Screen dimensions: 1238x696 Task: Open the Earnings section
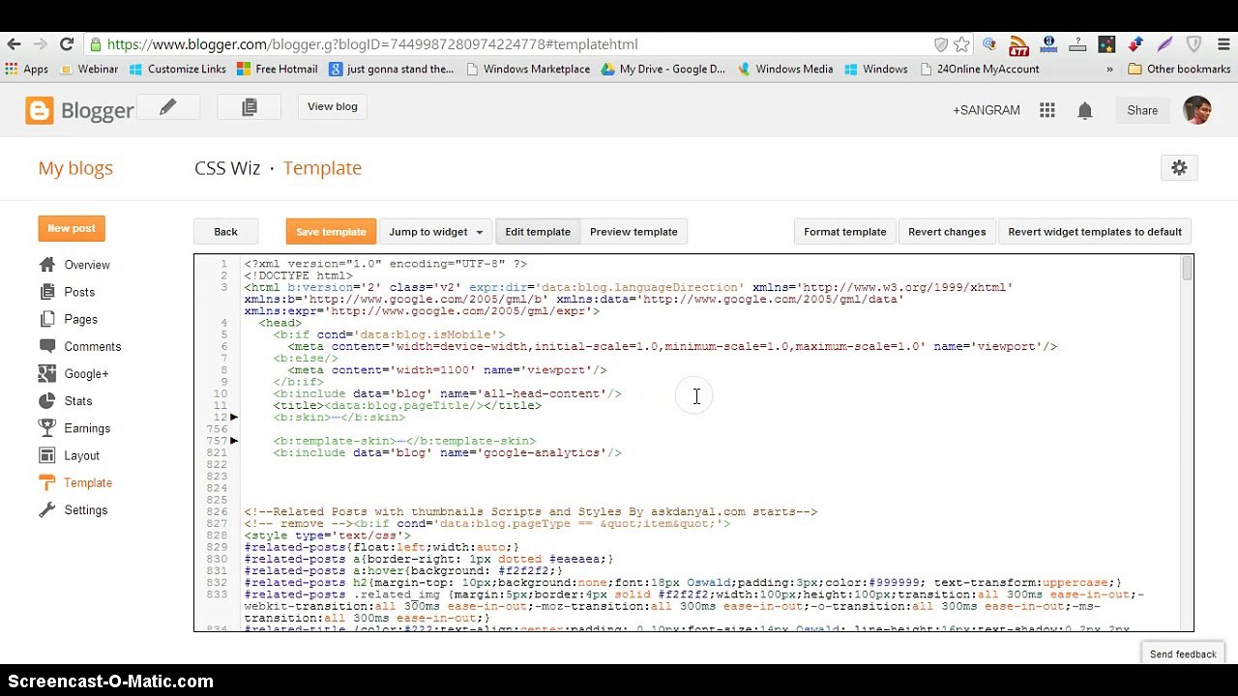pos(87,428)
